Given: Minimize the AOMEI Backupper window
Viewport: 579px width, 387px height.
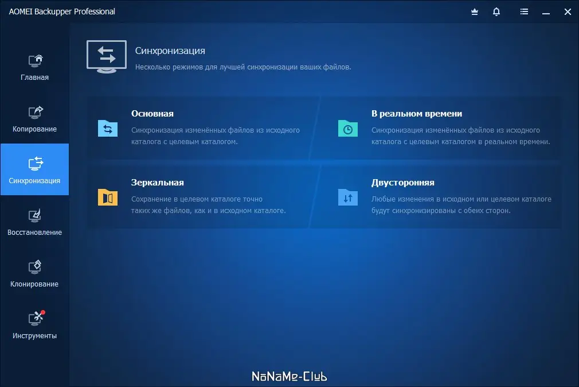Looking at the screenshot, I should click(544, 11).
